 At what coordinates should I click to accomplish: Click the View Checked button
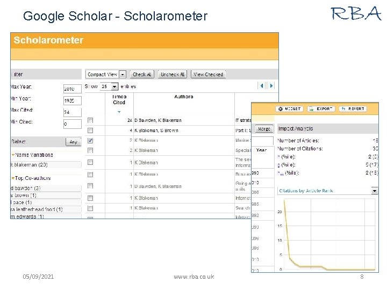pos(208,74)
